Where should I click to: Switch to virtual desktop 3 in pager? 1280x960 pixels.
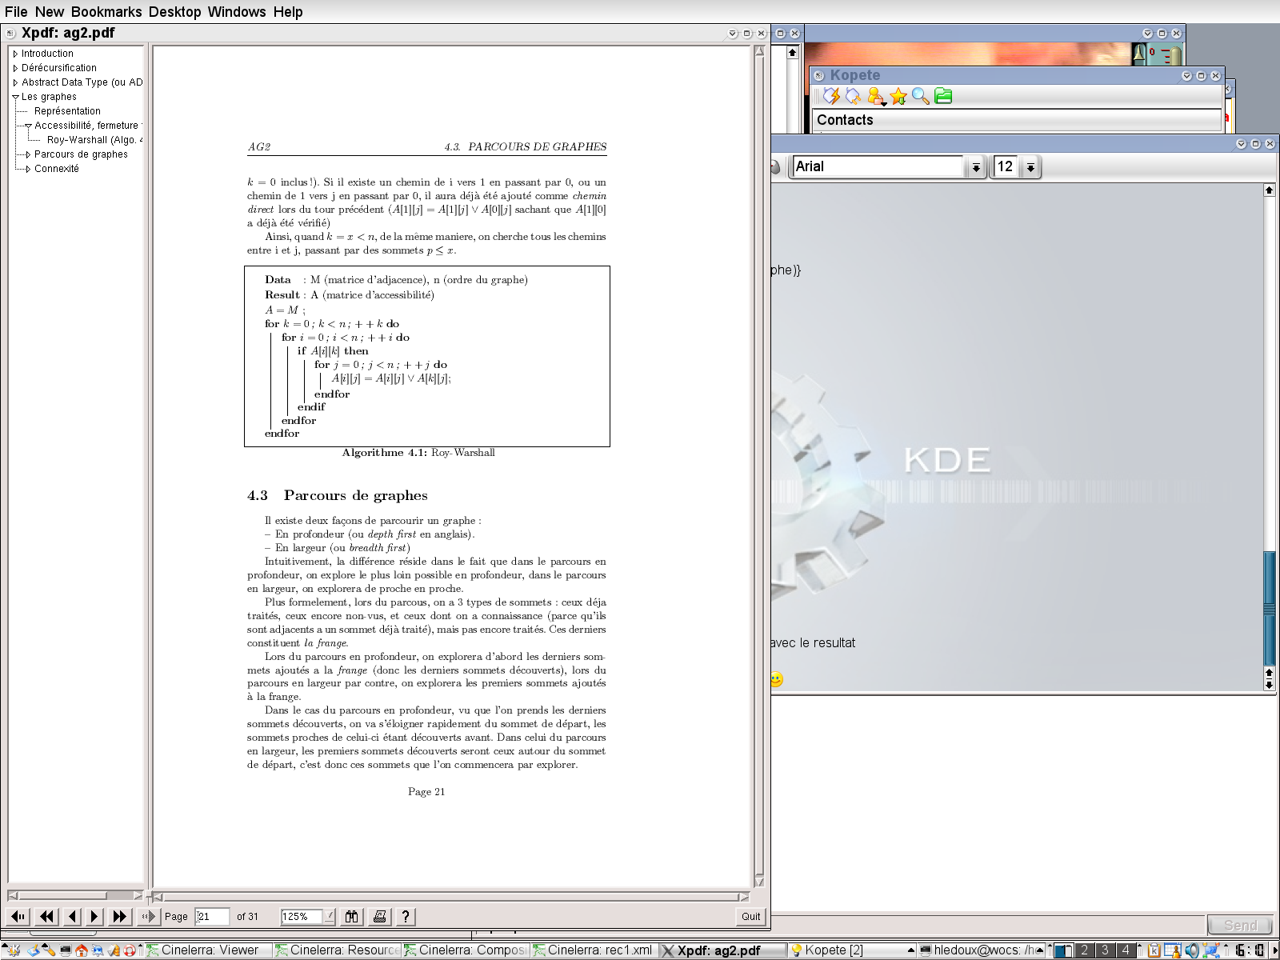1105,950
